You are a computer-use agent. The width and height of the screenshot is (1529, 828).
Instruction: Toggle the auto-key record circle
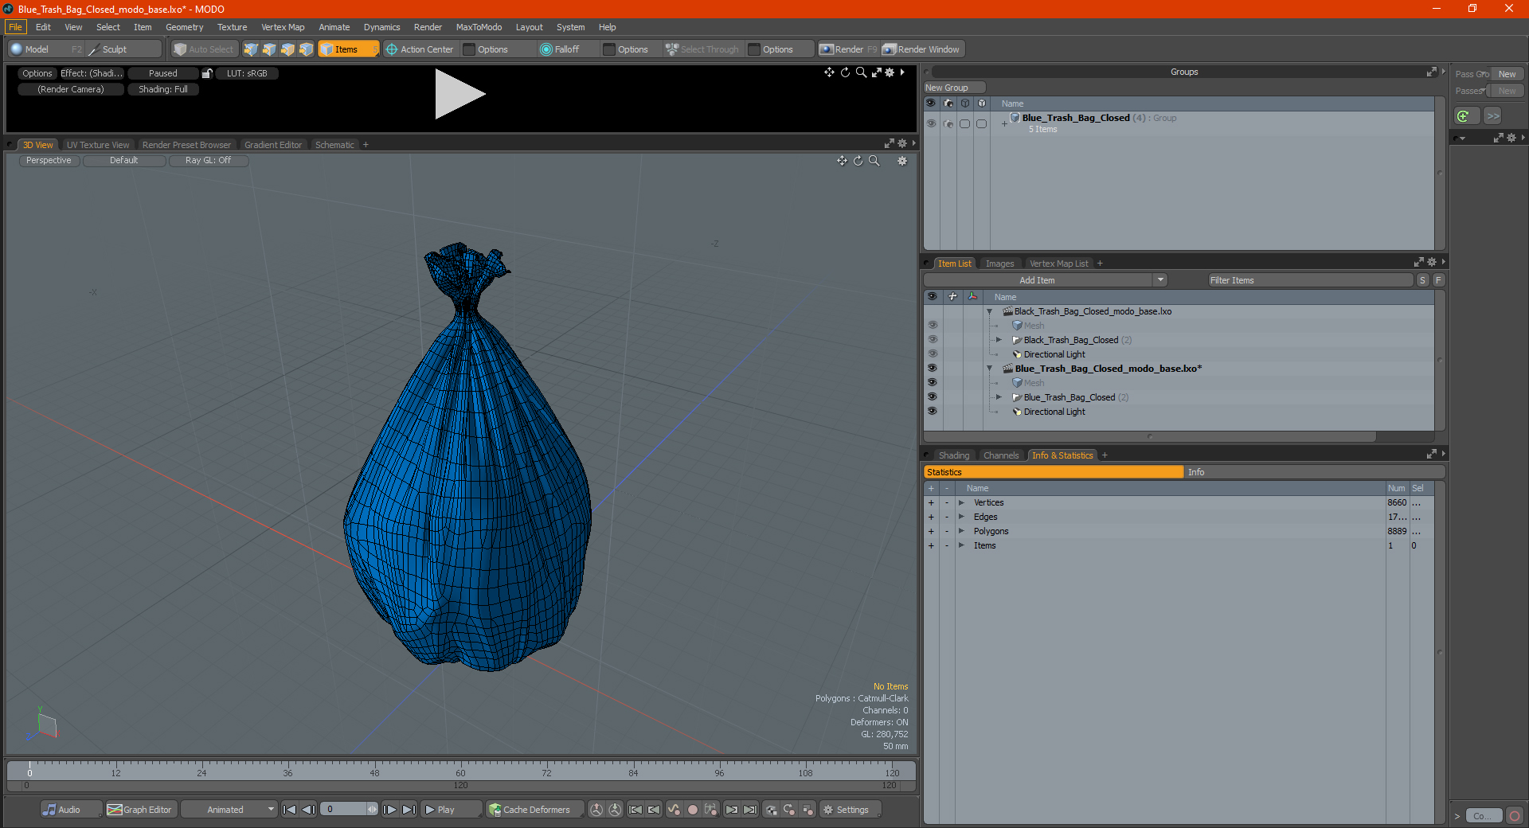point(692,810)
